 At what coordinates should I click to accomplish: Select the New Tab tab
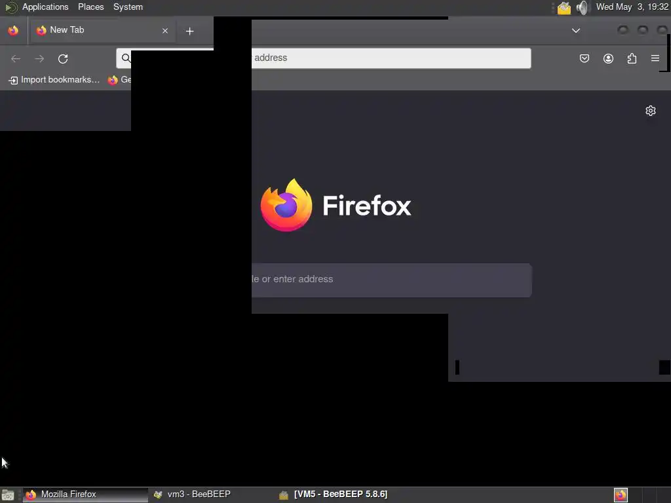tap(102, 30)
